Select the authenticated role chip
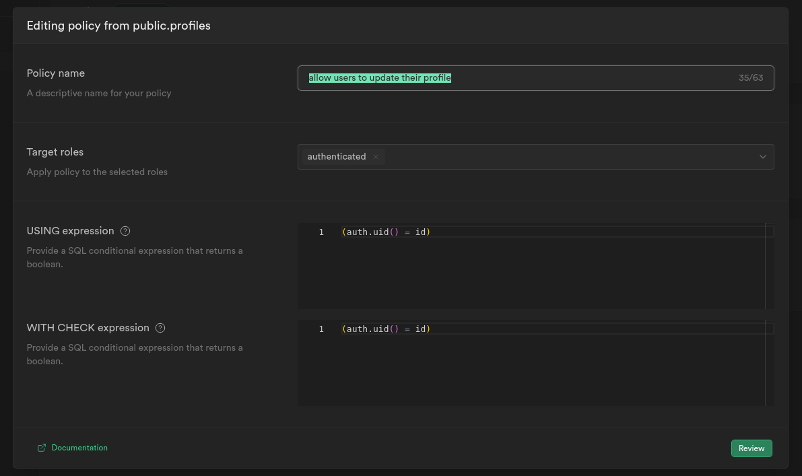Screen dimensions: 802x476 coord(337,156)
